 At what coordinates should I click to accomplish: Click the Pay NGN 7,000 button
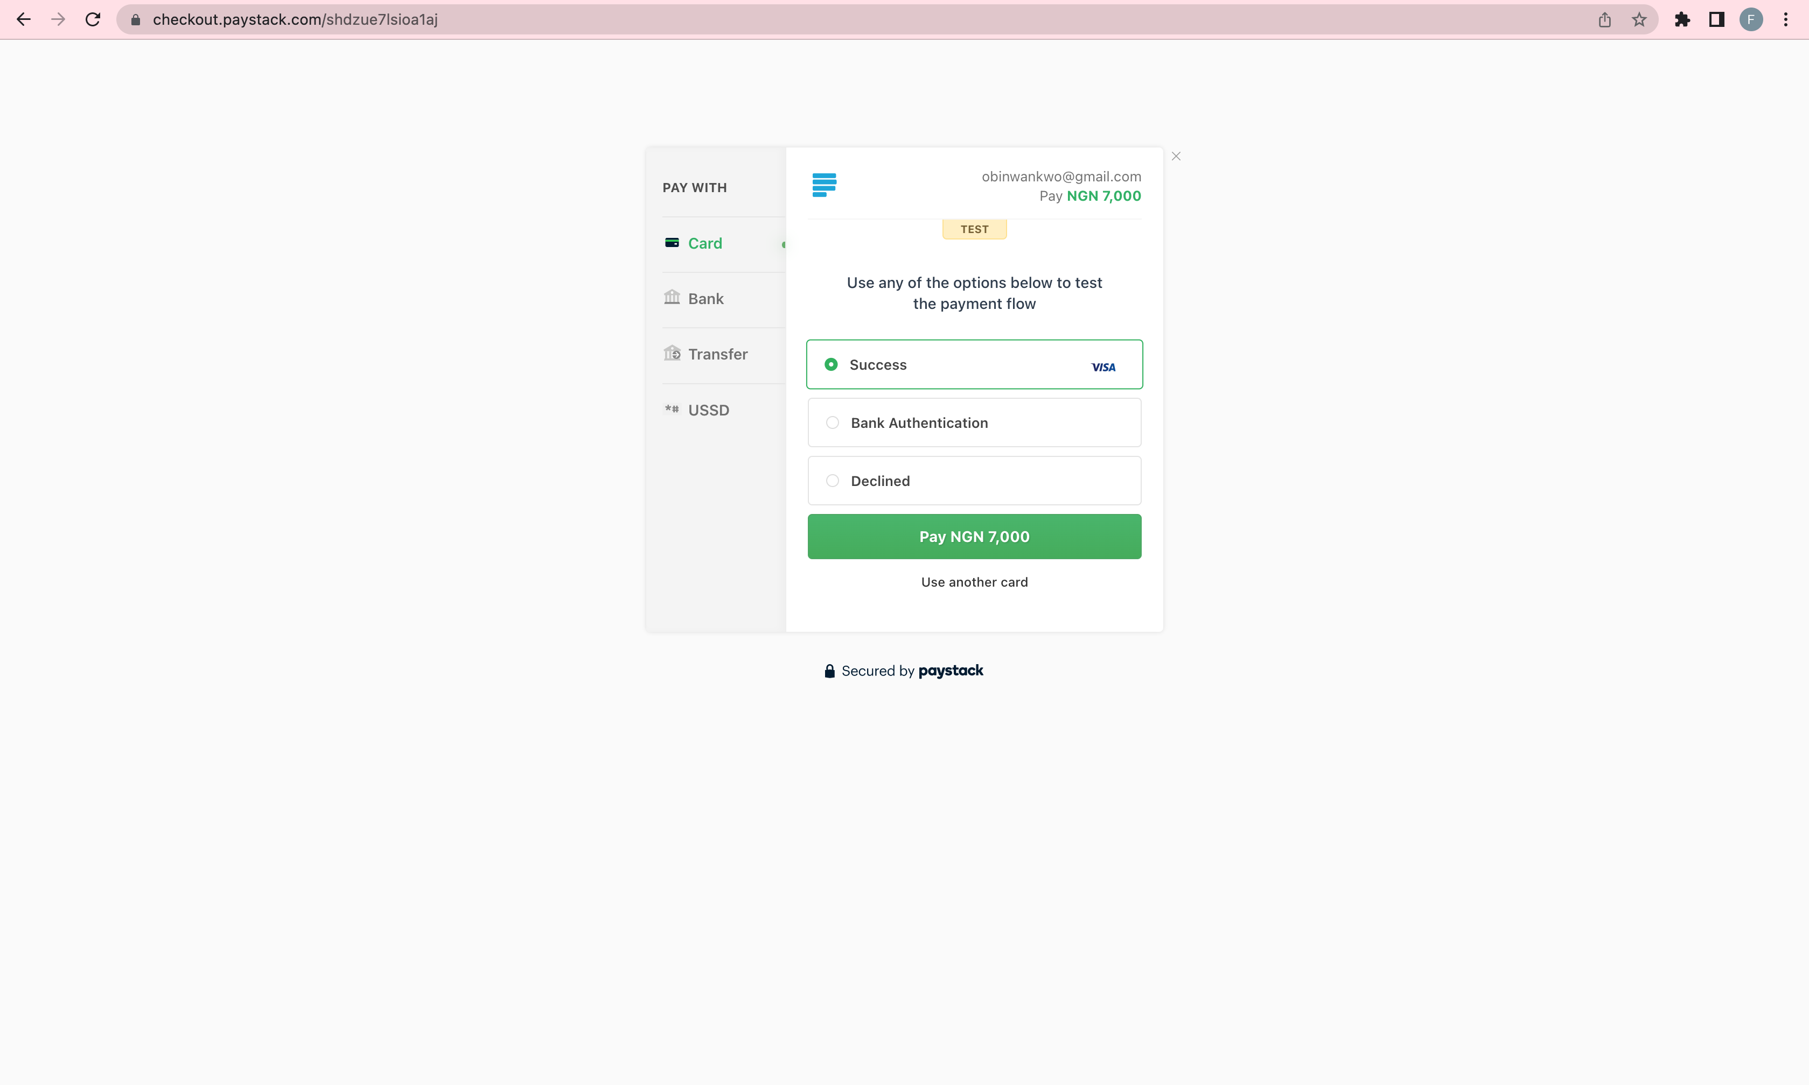point(974,536)
